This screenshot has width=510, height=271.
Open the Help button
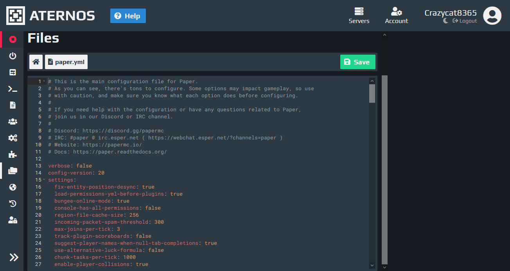click(x=128, y=16)
